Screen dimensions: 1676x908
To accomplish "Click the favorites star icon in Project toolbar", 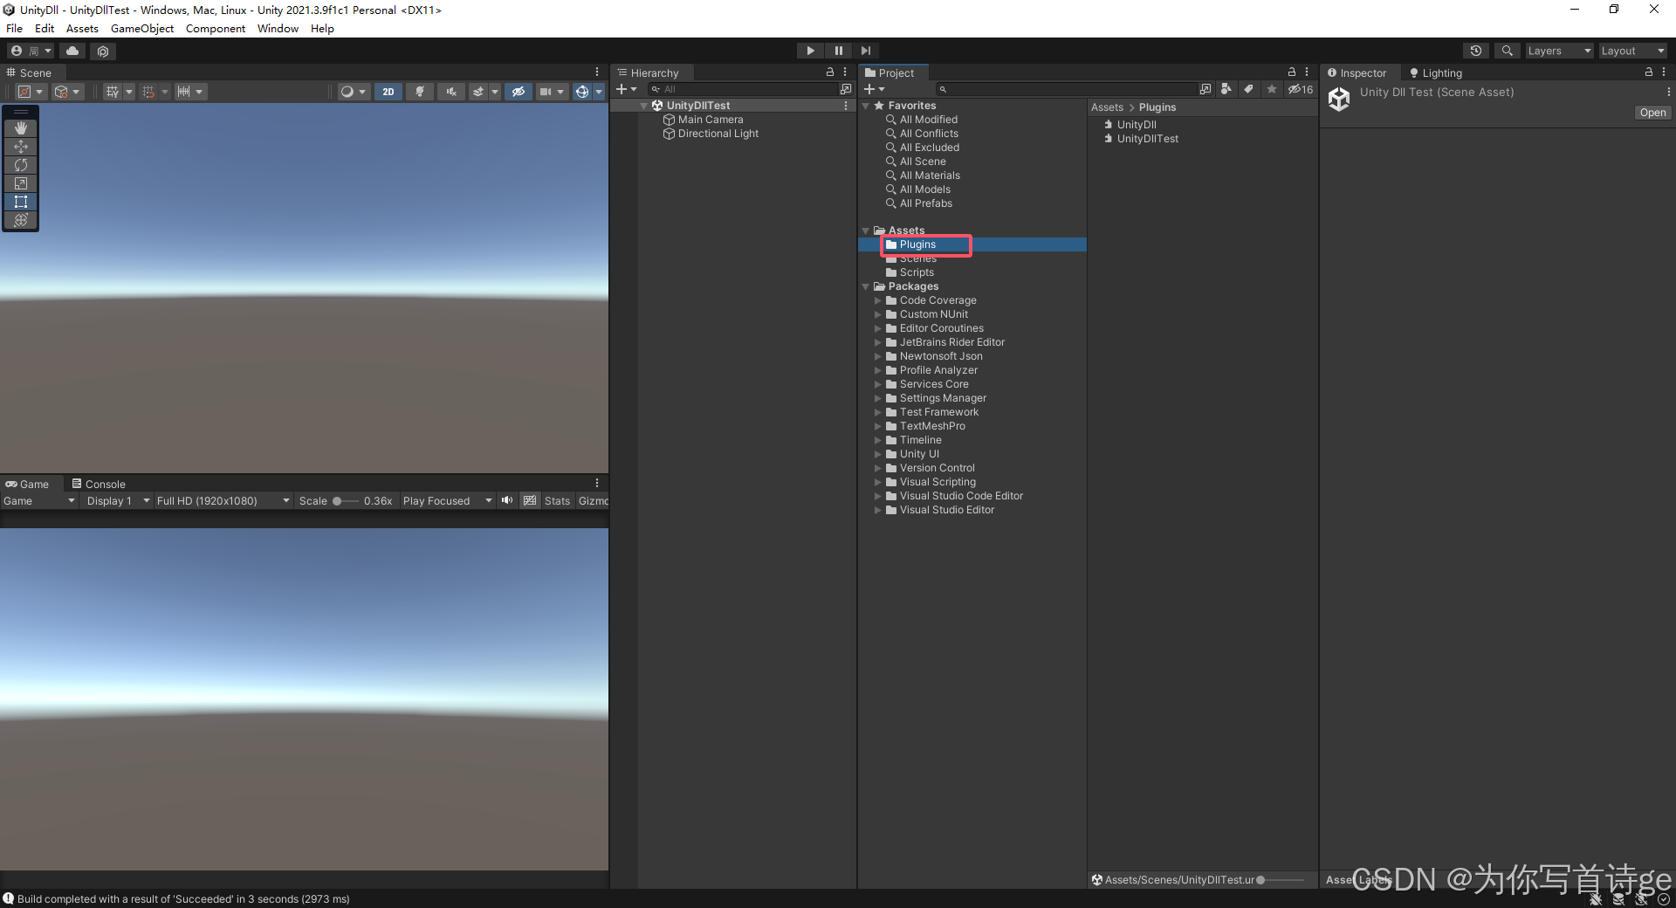I will [x=1272, y=89].
